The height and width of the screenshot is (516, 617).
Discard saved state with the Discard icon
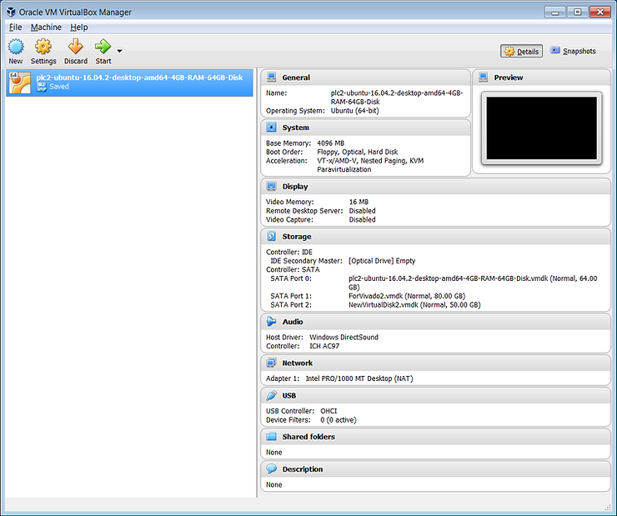click(x=76, y=47)
